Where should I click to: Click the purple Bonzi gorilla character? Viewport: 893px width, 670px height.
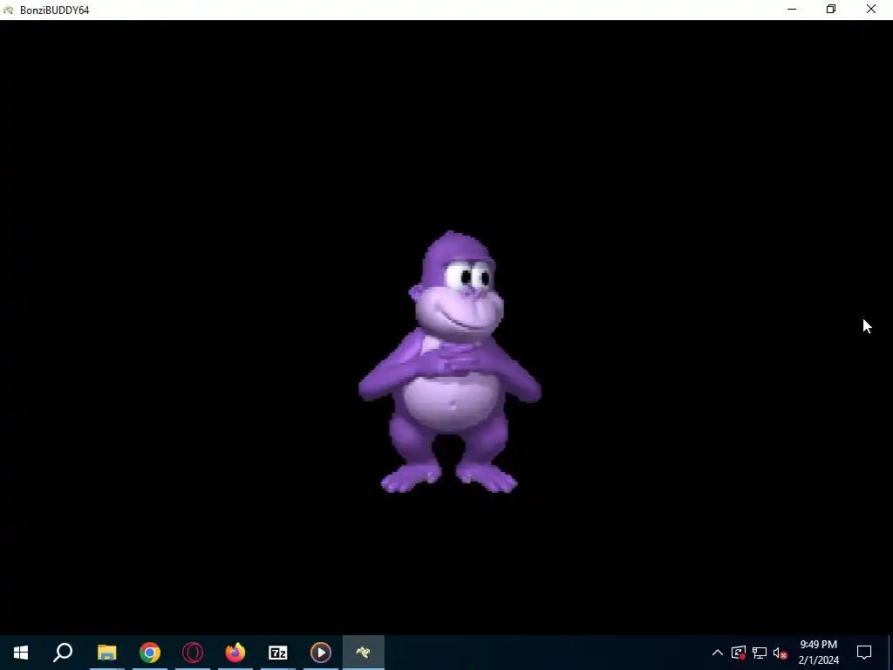[449, 362]
